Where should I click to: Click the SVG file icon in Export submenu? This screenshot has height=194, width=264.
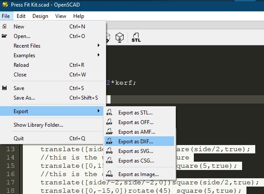coord(109,151)
